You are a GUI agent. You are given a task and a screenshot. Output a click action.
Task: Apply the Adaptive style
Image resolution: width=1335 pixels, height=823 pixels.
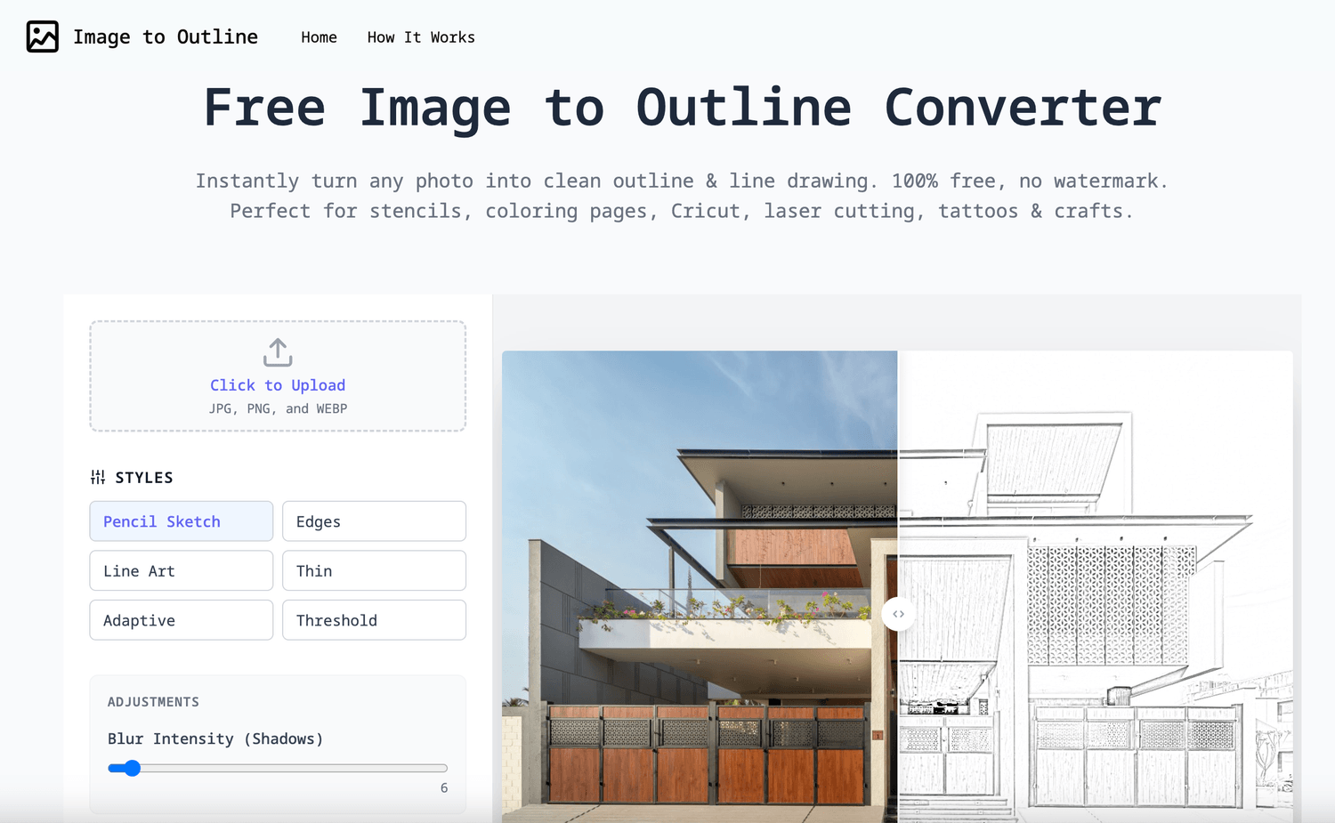pos(181,620)
